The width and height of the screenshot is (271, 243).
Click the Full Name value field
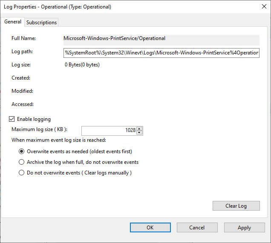pyautogui.click(x=161, y=39)
